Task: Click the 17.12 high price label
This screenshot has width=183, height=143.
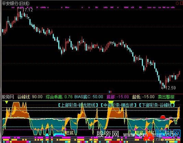Action: pos(27,10)
